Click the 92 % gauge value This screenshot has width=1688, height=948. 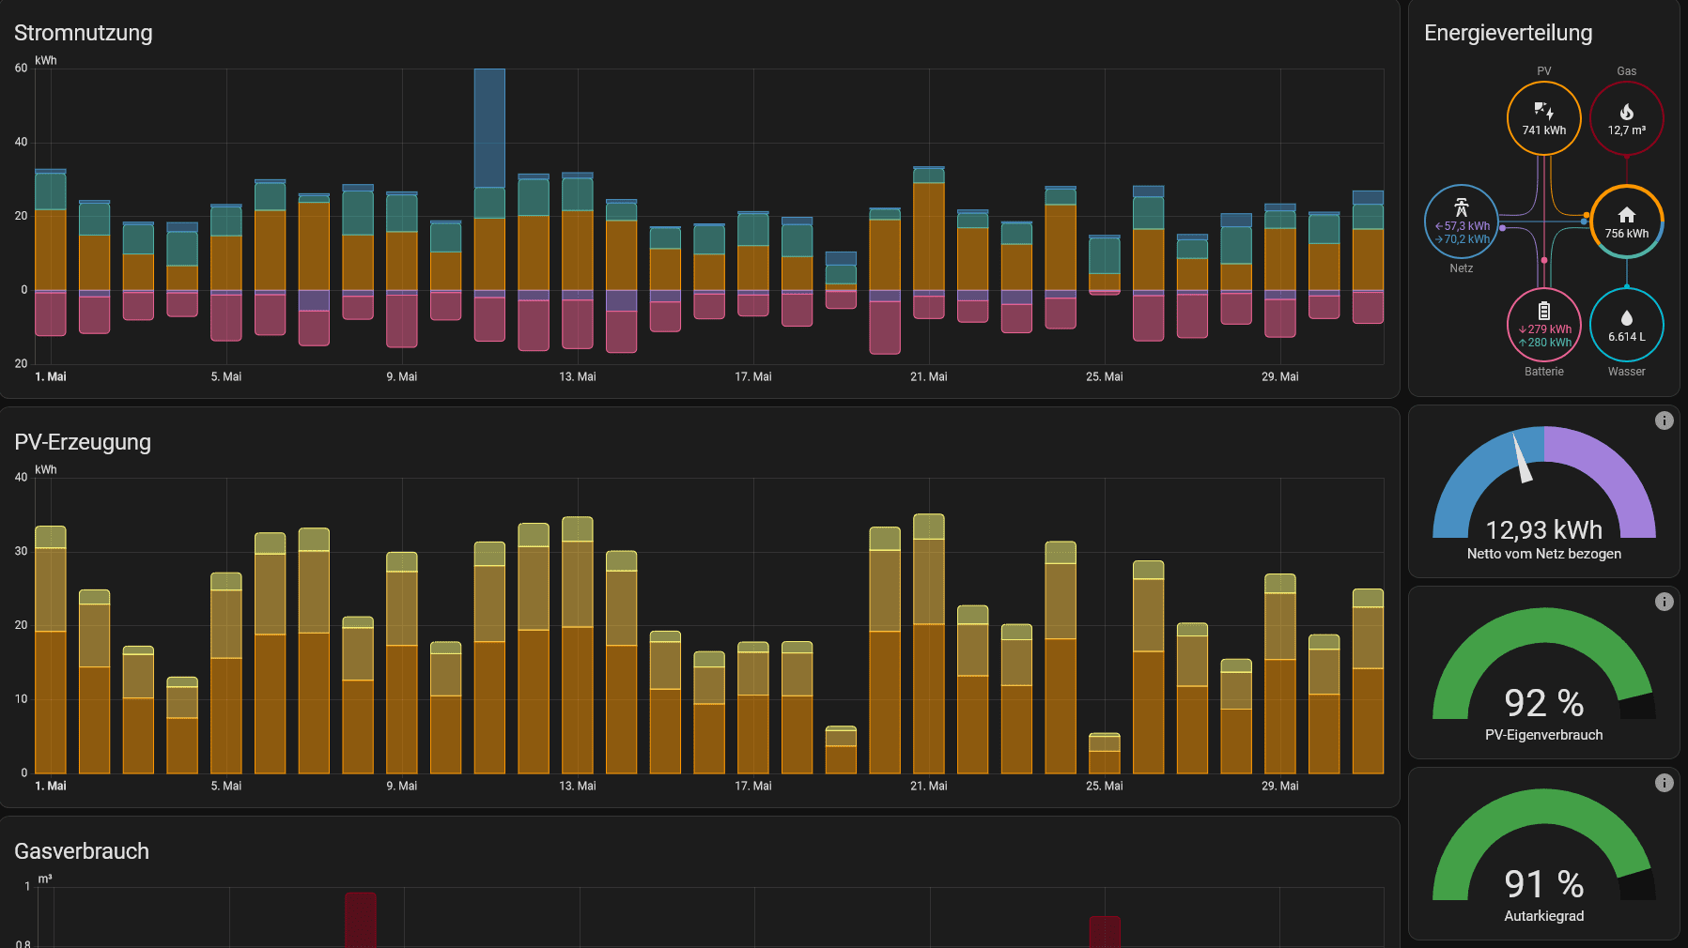coord(1544,703)
